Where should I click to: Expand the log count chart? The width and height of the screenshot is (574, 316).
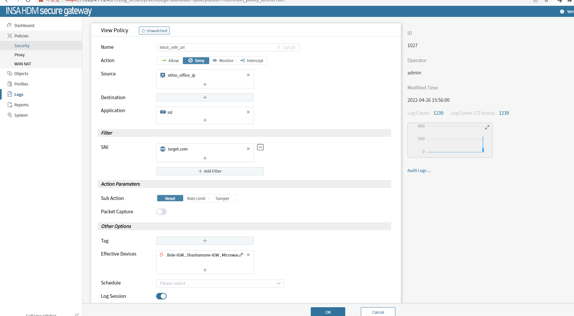487,127
